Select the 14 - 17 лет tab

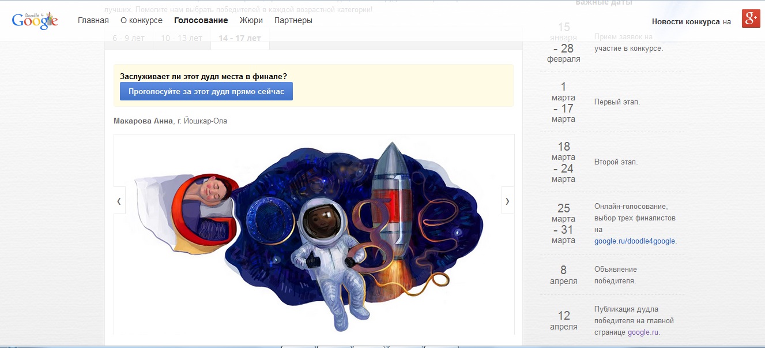click(x=240, y=39)
